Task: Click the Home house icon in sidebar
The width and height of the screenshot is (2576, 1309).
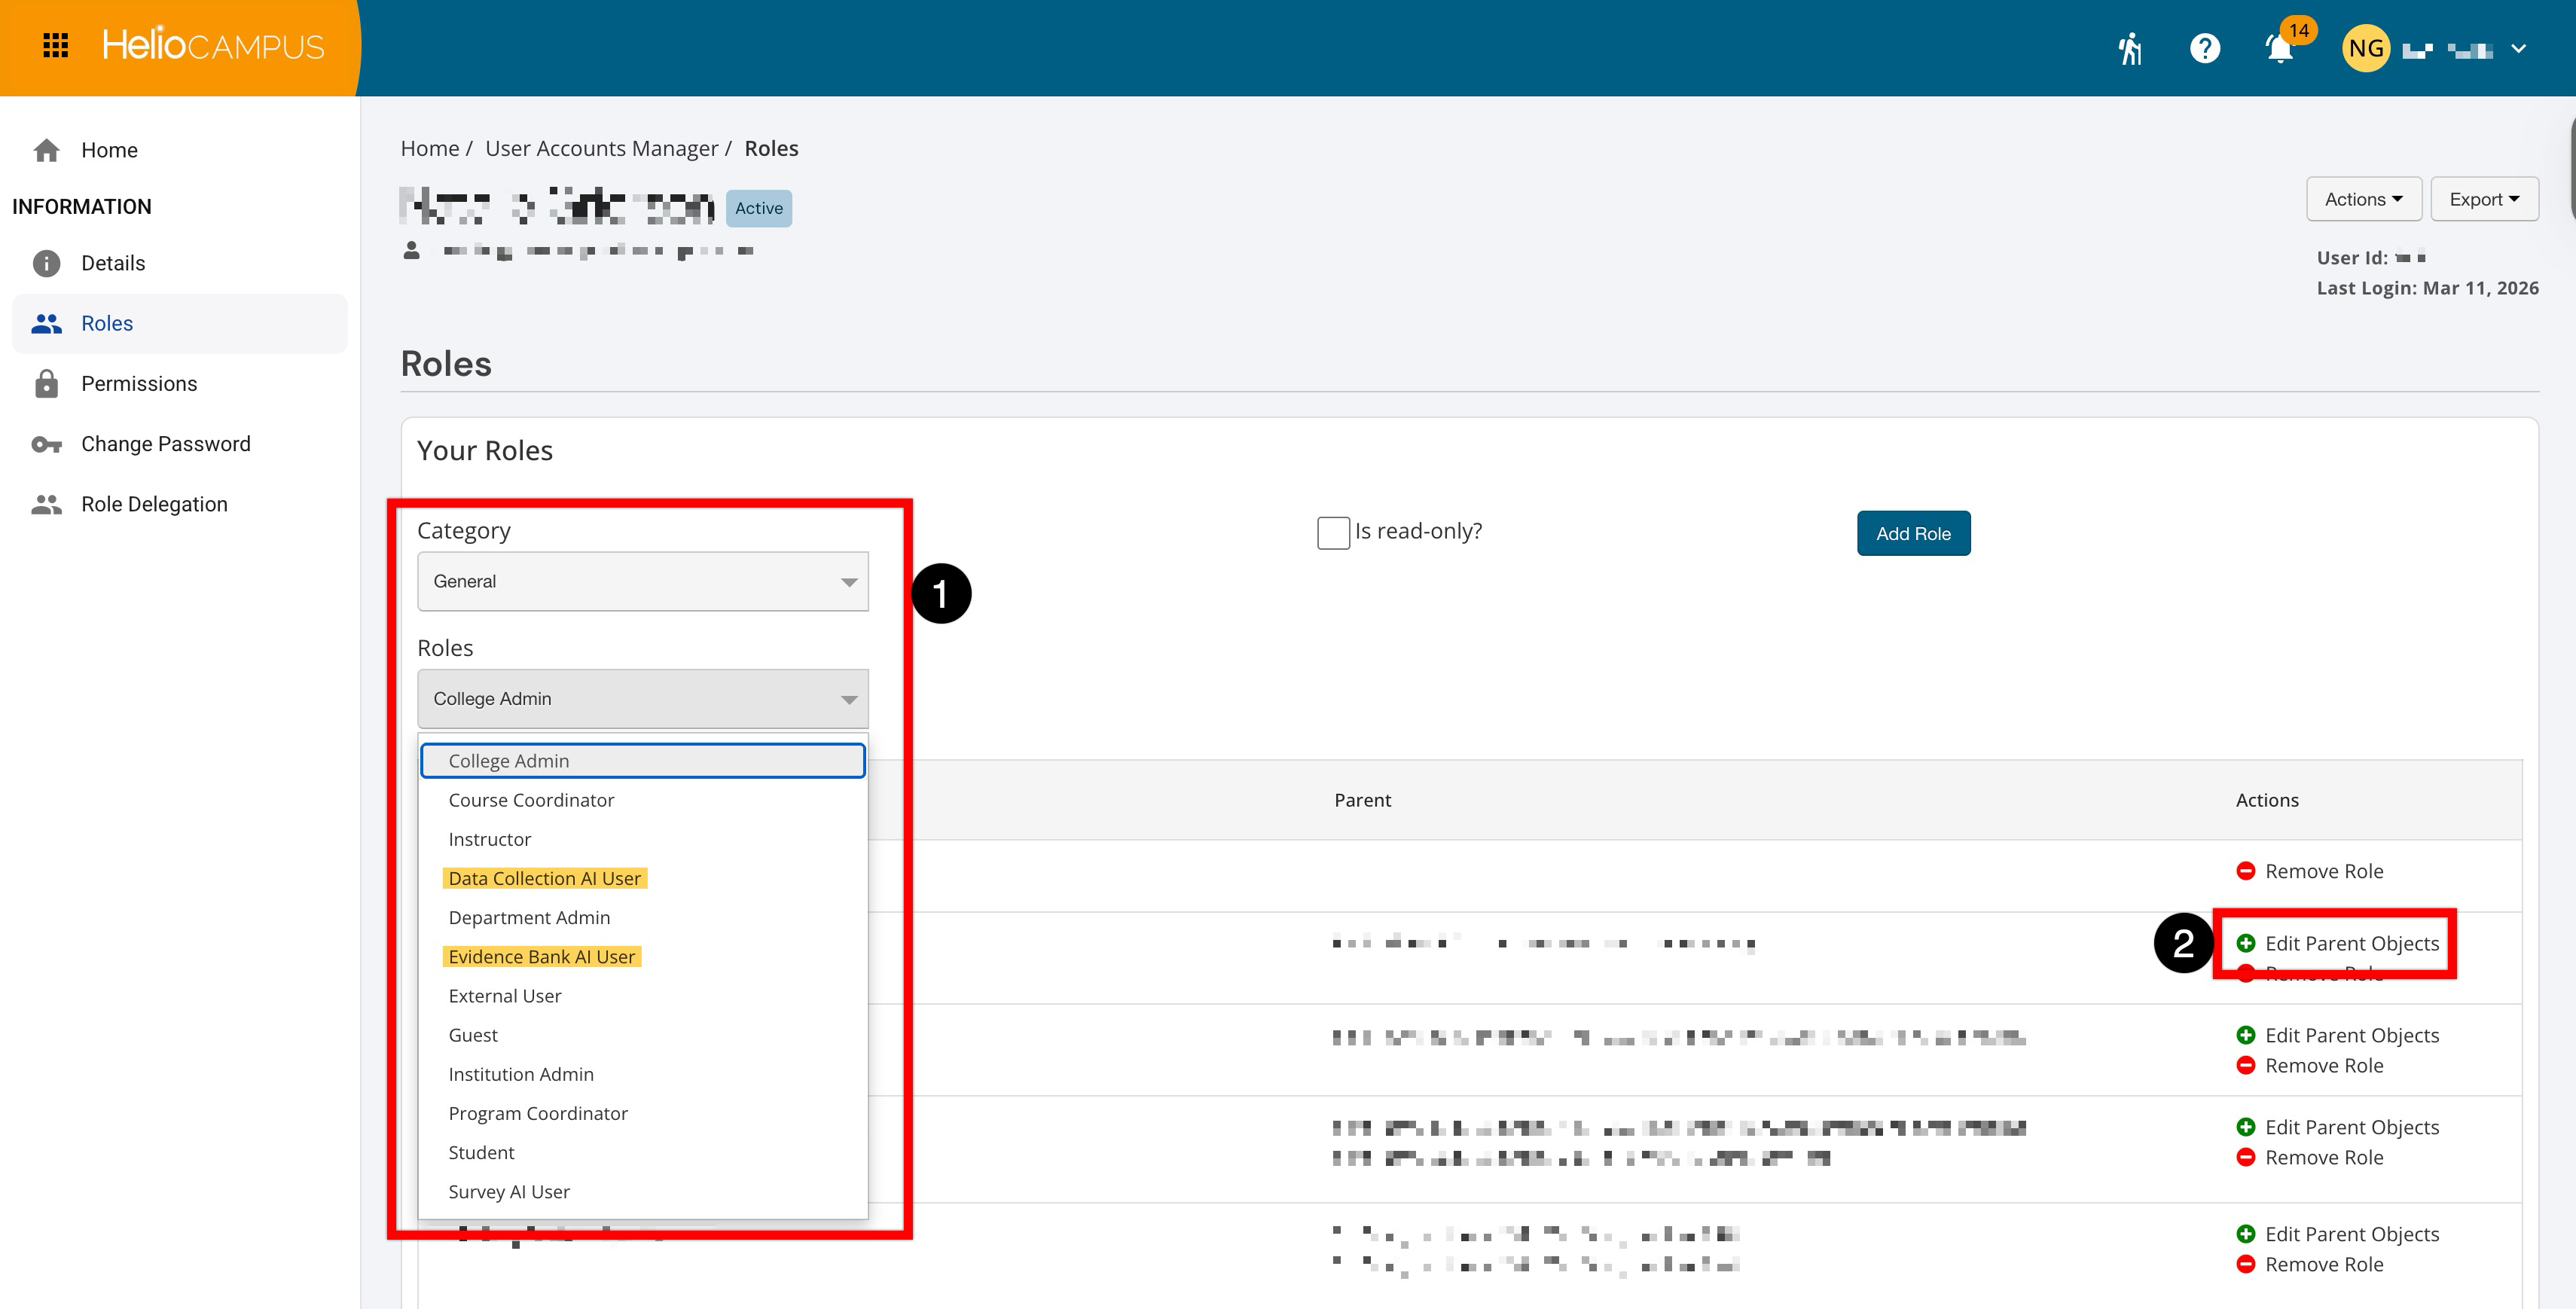Action: point(46,150)
